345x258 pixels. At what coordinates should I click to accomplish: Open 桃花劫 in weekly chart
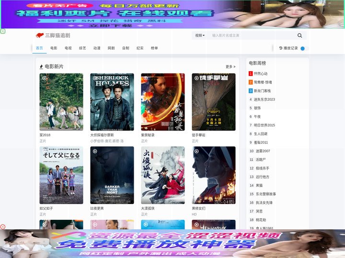tap(261, 220)
